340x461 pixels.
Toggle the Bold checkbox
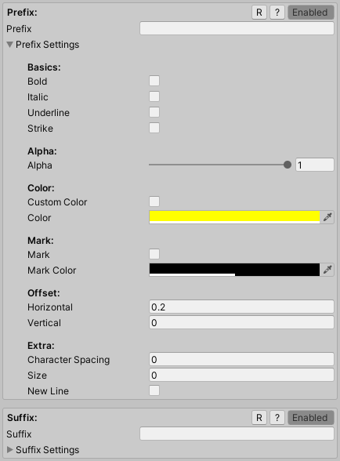pyautogui.click(x=154, y=81)
